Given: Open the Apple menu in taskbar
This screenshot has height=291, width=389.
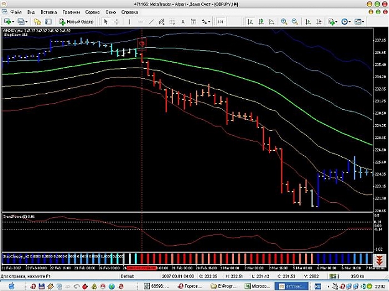Looking at the screenshot, I should point(12,286).
